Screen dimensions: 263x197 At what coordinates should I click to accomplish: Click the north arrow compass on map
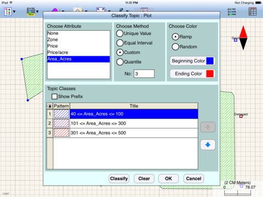click(x=243, y=38)
